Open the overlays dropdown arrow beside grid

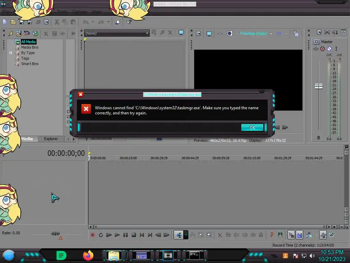[x=286, y=34]
